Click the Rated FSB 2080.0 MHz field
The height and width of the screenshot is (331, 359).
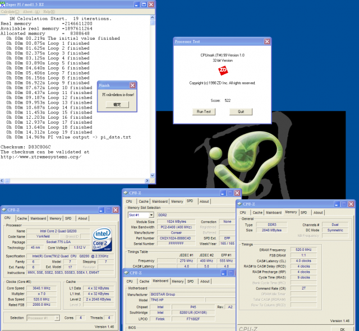(x=42, y=305)
